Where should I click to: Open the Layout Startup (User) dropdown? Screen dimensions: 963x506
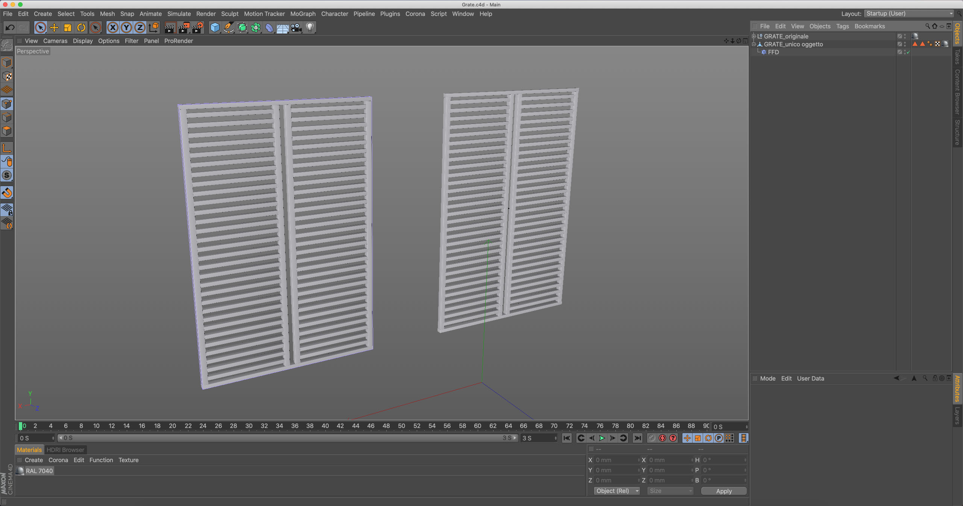pos(909,14)
